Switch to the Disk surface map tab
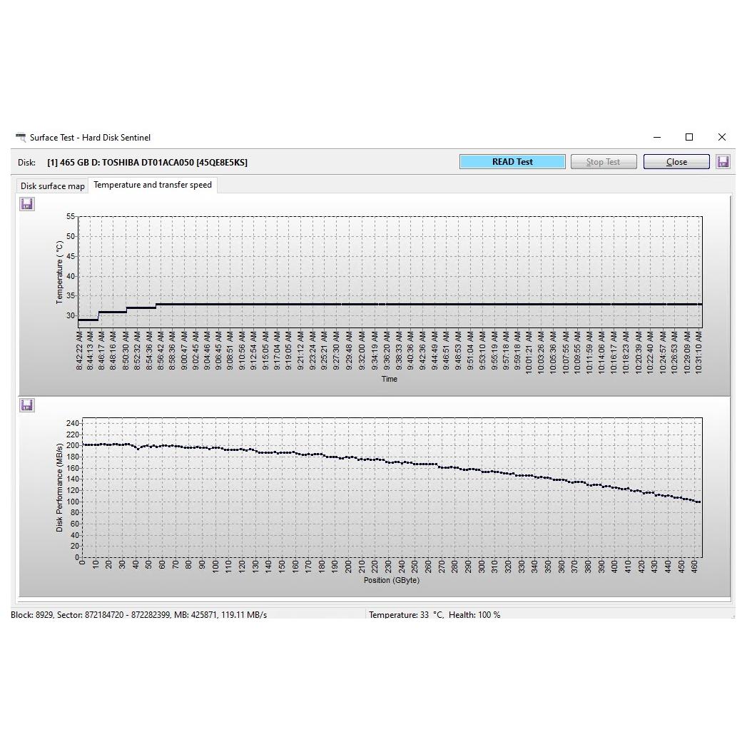Image resolution: width=747 pixels, height=747 pixels. (52, 186)
